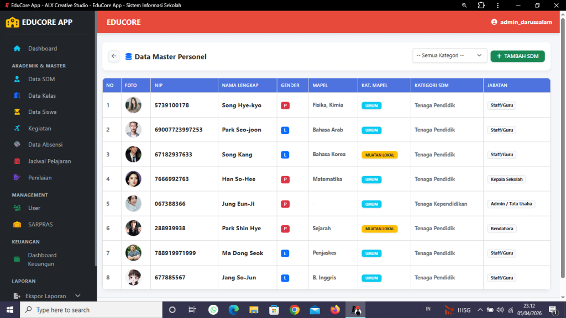This screenshot has height=318, width=566.
Task: Open SARPRAS link in the sidebar
Action: [40, 224]
